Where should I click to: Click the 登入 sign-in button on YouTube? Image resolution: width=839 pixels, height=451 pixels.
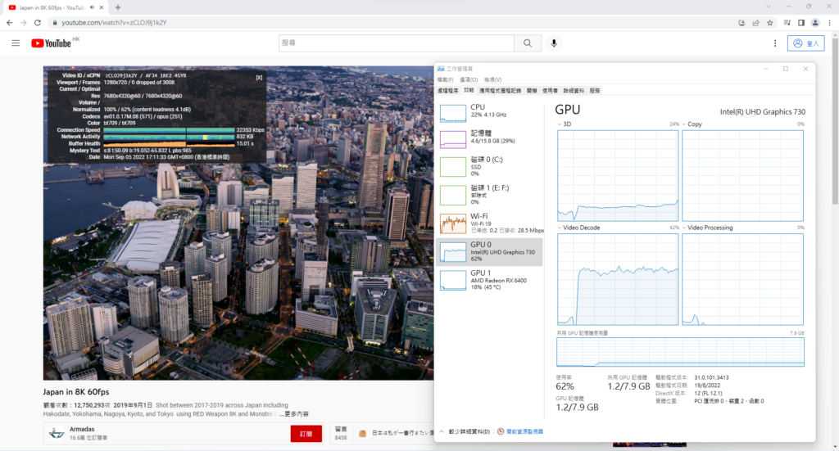(x=806, y=43)
